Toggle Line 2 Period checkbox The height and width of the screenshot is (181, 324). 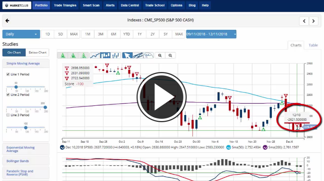click(x=8, y=95)
